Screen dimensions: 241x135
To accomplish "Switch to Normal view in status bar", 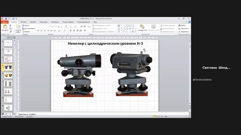I will point(154,117).
